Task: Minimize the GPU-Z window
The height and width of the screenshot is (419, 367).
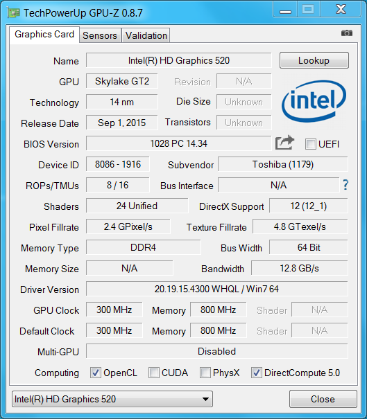Action: click(285, 10)
